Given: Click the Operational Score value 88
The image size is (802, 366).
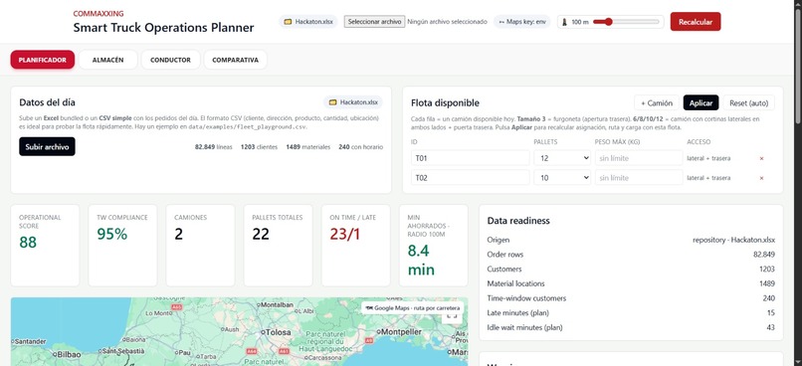Looking at the screenshot, I should (28, 243).
